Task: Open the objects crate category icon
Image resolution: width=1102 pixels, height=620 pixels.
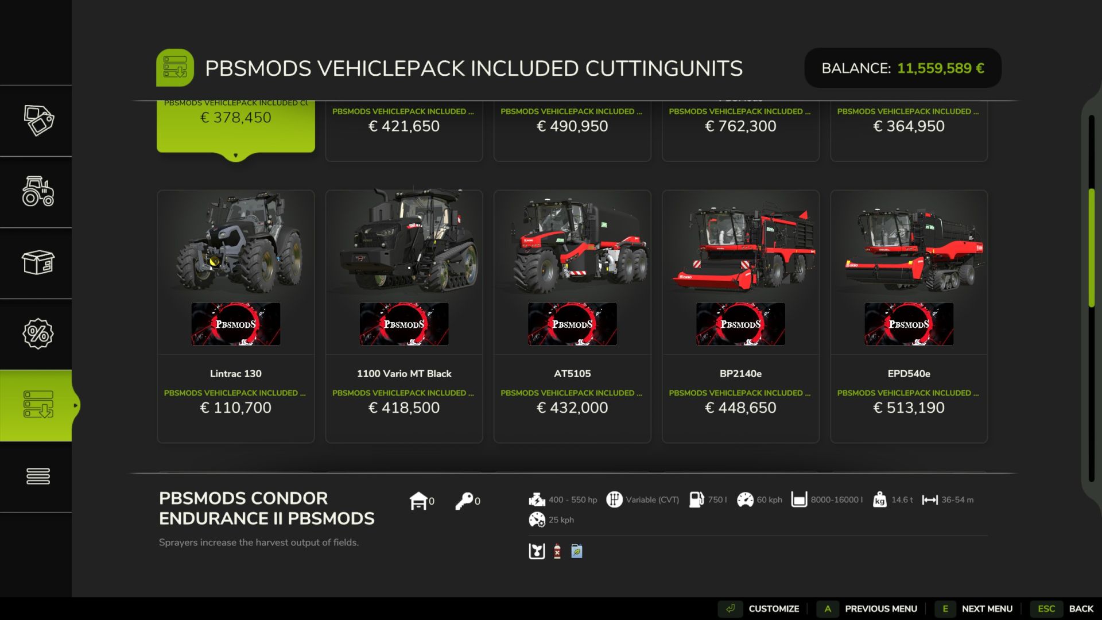Action: click(x=38, y=263)
